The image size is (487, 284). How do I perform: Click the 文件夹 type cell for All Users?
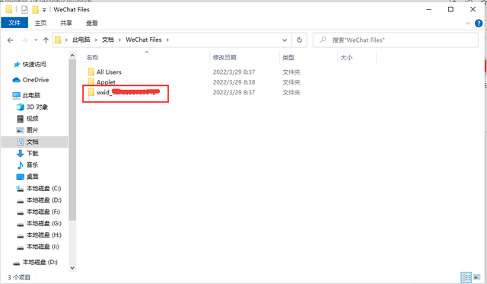tap(291, 72)
